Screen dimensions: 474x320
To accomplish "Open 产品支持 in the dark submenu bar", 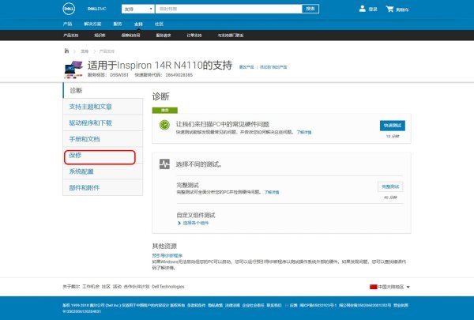I will coord(71,36).
